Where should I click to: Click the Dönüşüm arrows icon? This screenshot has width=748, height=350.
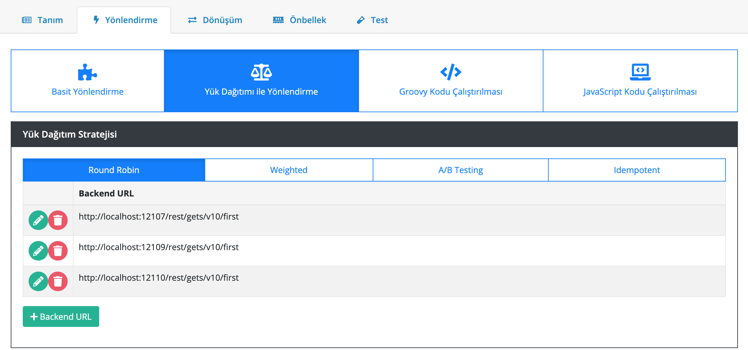[x=192, y=20]
